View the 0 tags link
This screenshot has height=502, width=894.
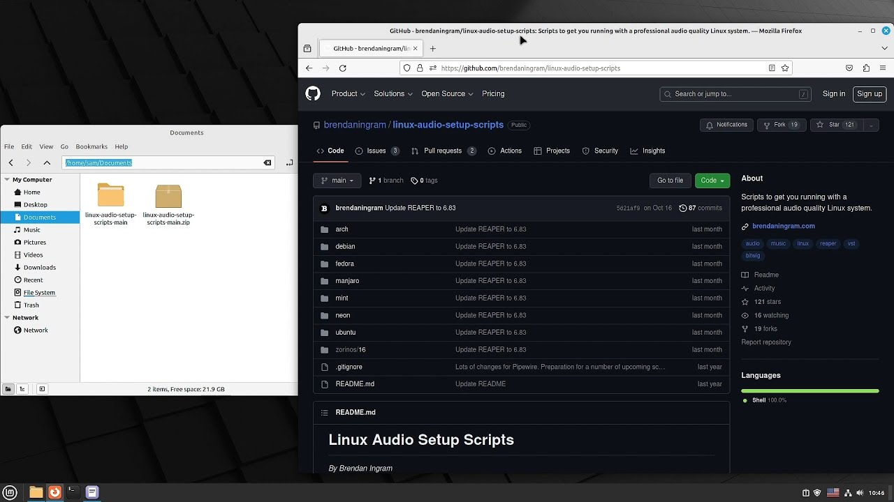[x=425, y=181]
